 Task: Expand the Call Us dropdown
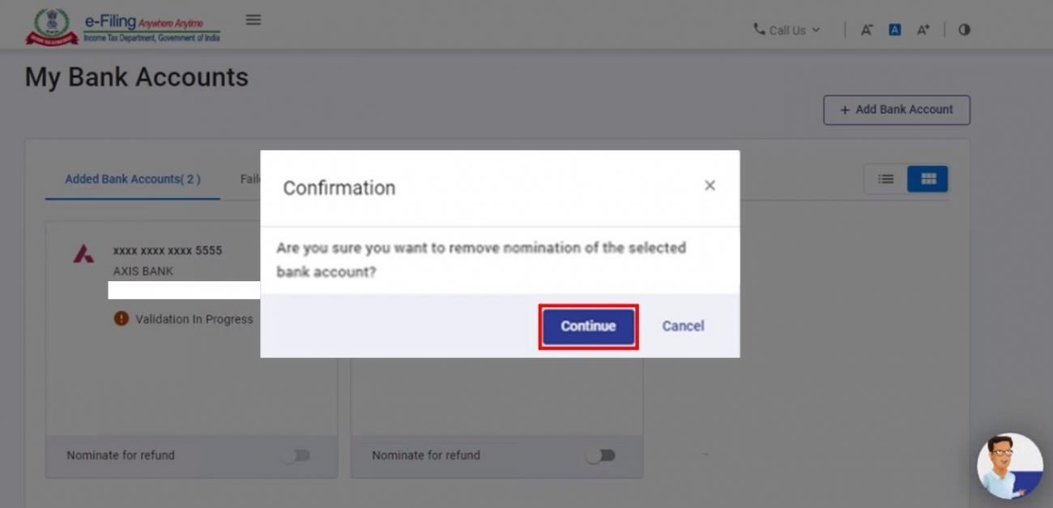click(787, 30)
